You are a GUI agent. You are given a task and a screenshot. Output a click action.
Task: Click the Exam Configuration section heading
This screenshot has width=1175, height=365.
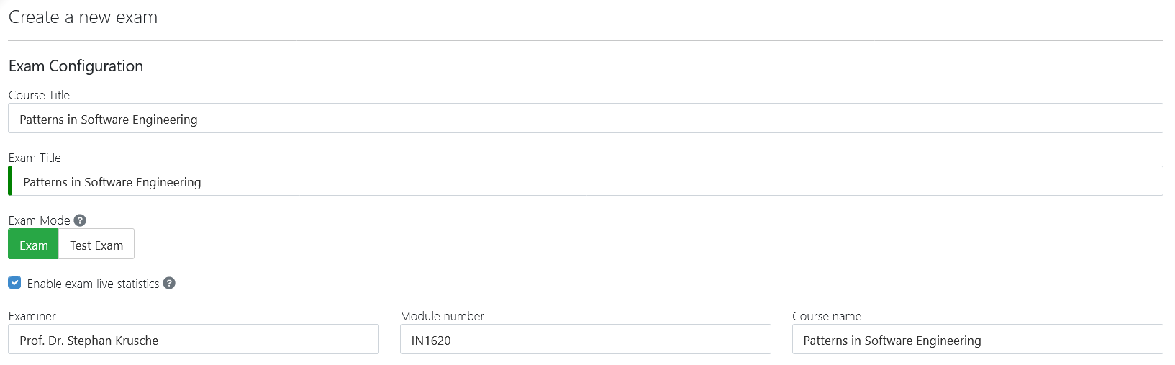pos(76,66)
